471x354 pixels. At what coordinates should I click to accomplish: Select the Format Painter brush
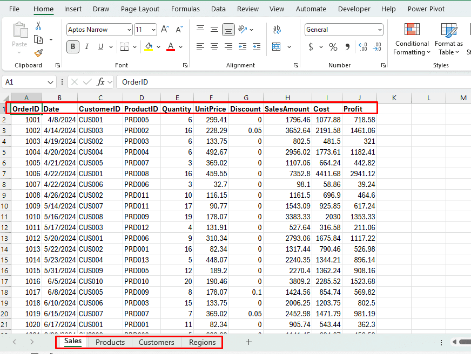point(38,53)
